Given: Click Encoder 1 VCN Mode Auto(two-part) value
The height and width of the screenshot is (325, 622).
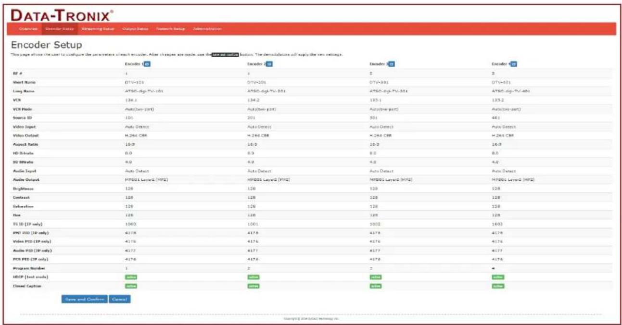Looking at the screenshot, I should 139,109.
